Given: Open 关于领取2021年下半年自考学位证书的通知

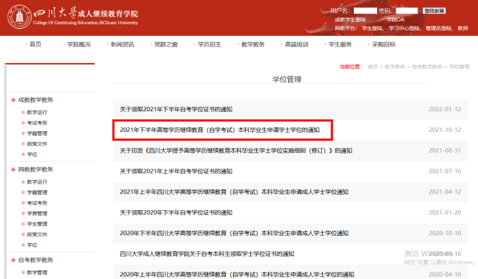Looking at the screenshot, I should 176,109.
